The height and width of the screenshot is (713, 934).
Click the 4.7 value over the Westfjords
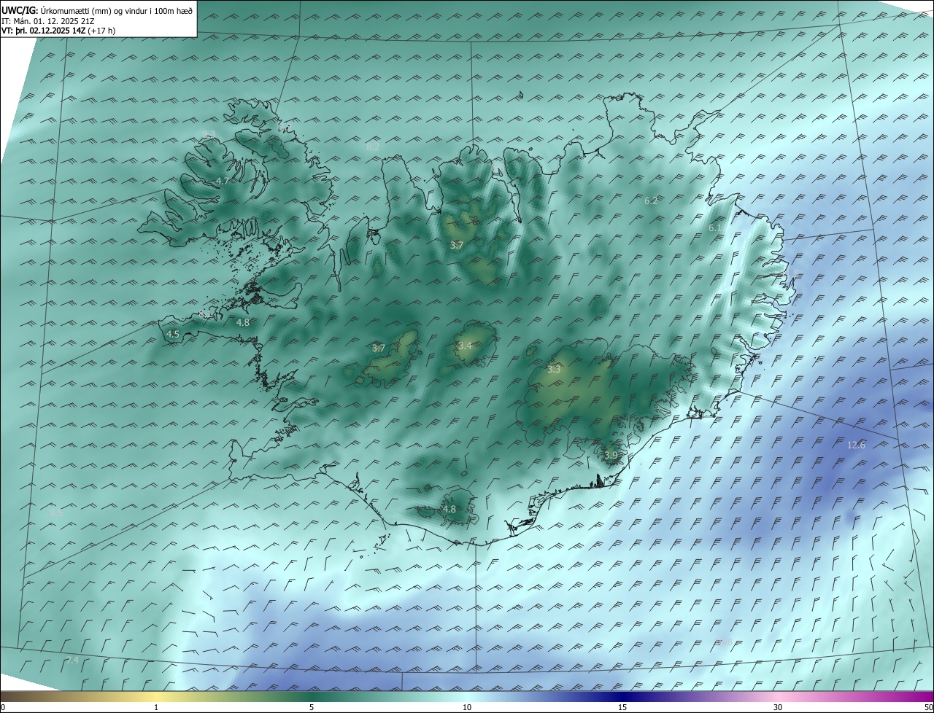223,181
